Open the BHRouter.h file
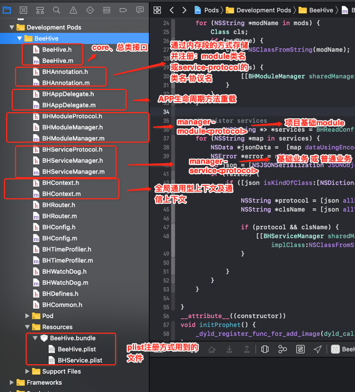Image resolution: width=355 pixels, height=392 pixels. (54, 205)
